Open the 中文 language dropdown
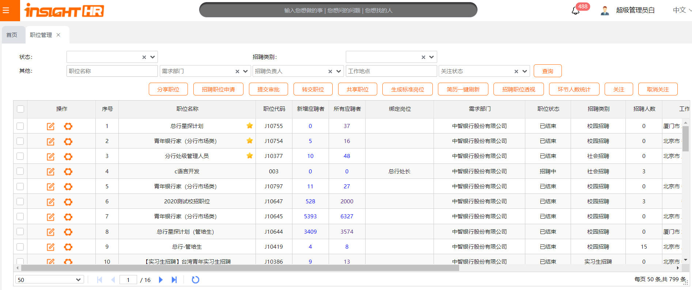This screenshot has width=692, height=290. [x=682, y=10]
